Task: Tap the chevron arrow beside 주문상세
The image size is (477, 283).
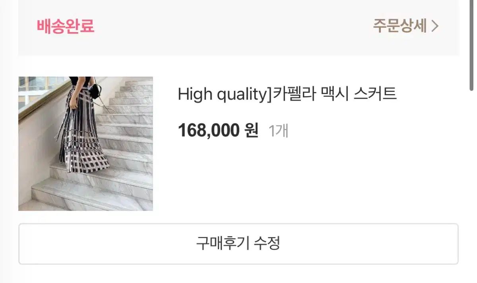Action: pos(435,26)
